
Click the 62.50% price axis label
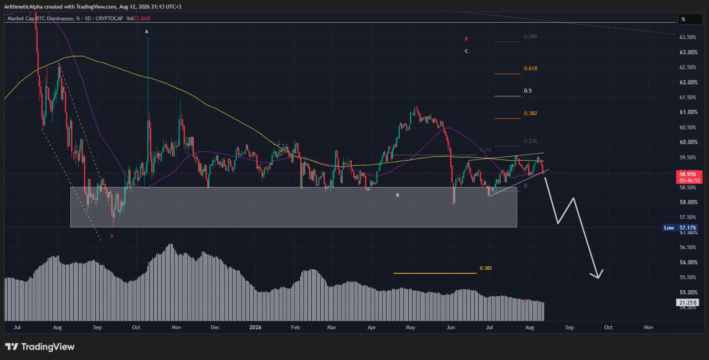[687, 67]
